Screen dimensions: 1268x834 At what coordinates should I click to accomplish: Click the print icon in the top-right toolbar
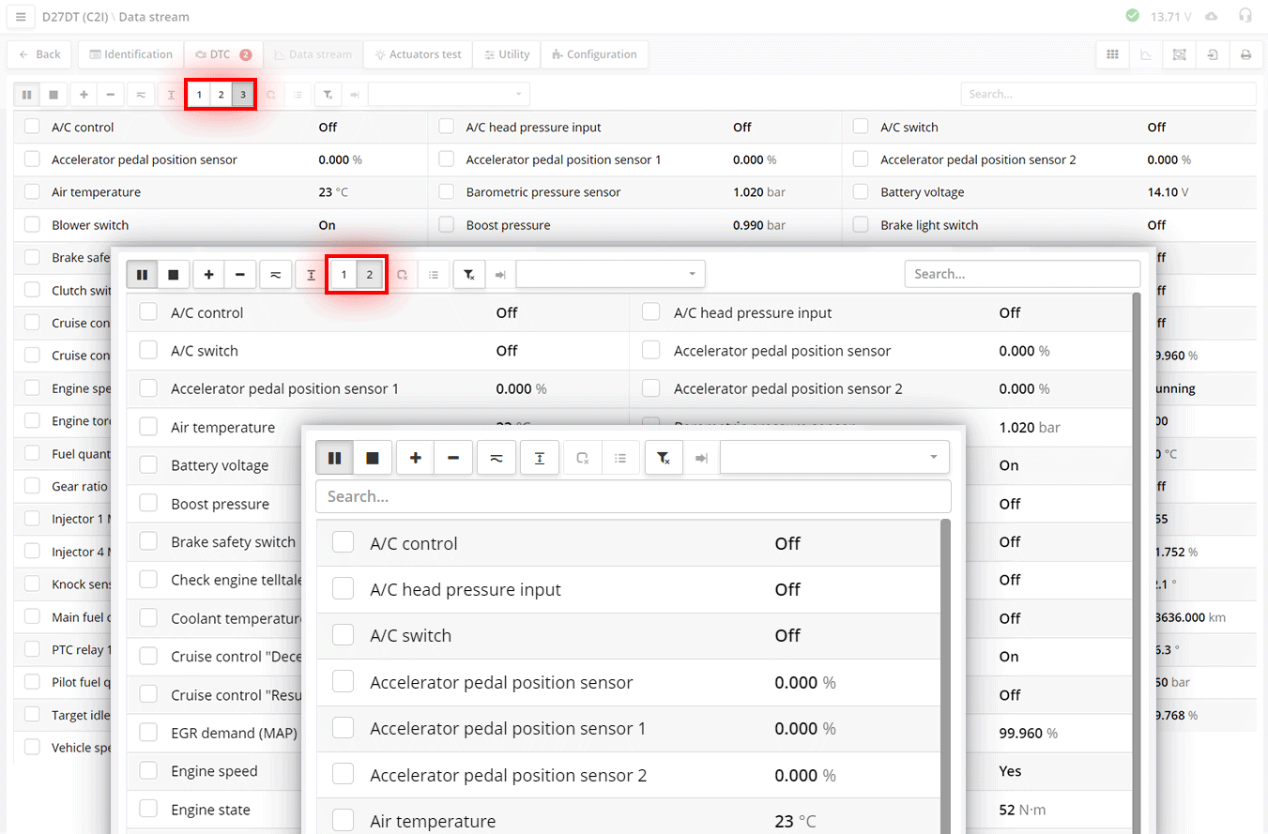point(1246,54)
